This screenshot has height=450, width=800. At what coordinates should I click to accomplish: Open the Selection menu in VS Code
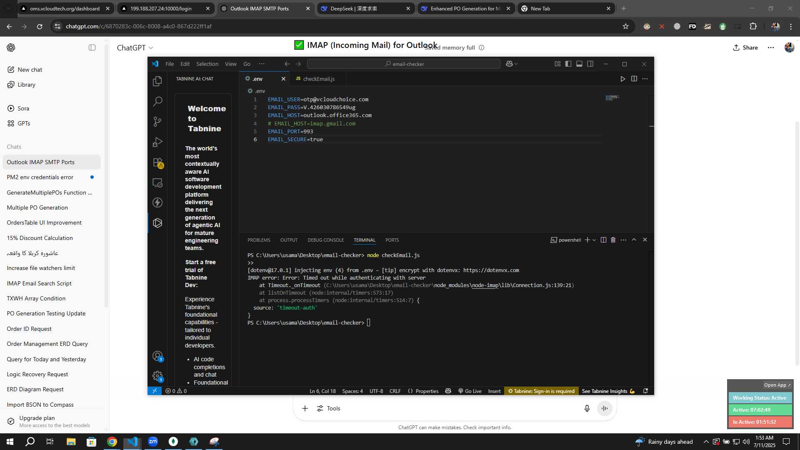pos(207,64)
